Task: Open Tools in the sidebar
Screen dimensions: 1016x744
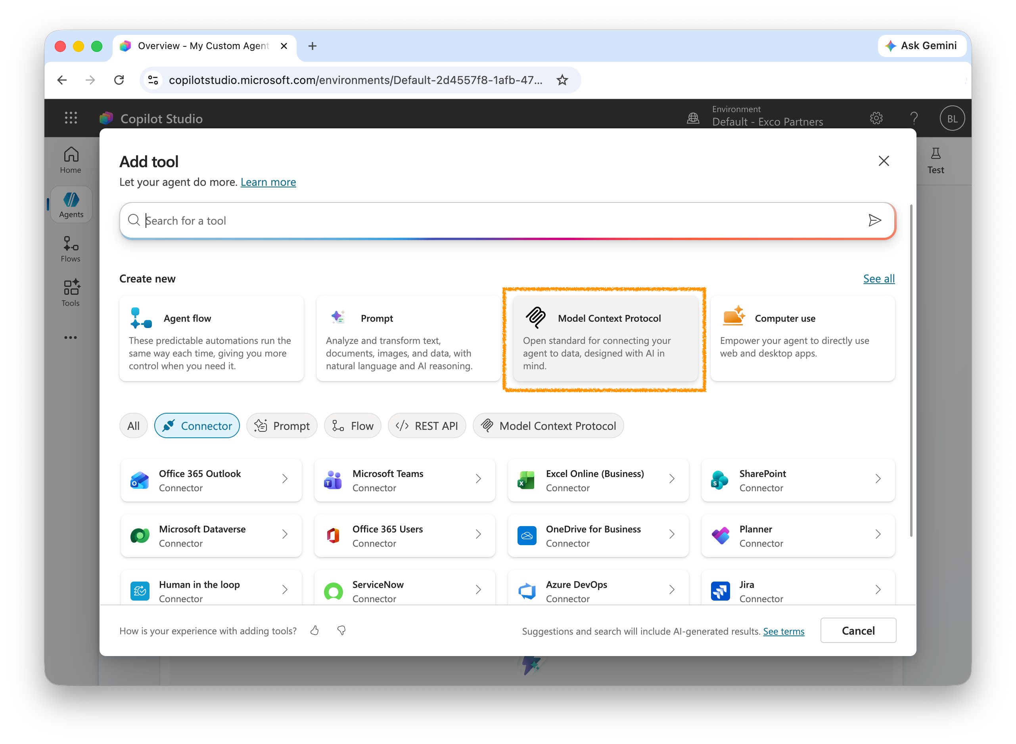Action: (71, 293)
